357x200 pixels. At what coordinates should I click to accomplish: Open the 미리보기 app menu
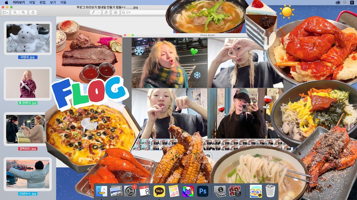(19, 2)
